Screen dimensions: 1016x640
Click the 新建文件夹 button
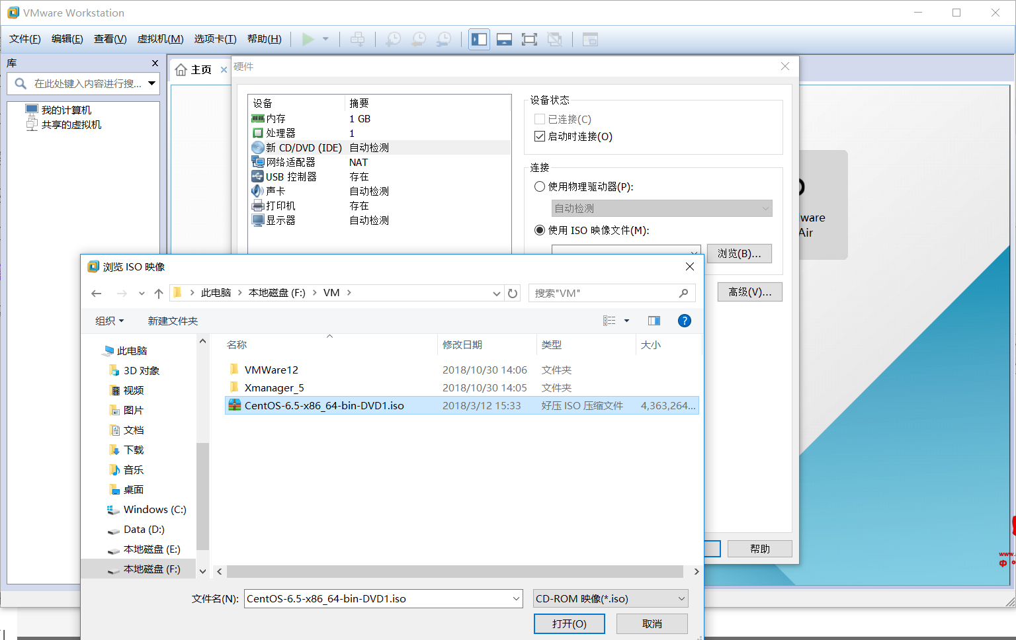tap(173, 321)
